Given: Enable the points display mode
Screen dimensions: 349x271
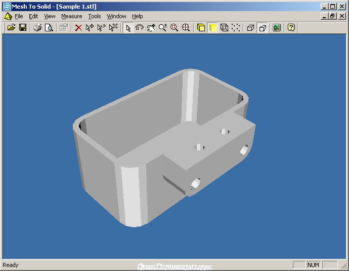Looking at the screenshot, I should pyautogui.click(x=236, y=28).
